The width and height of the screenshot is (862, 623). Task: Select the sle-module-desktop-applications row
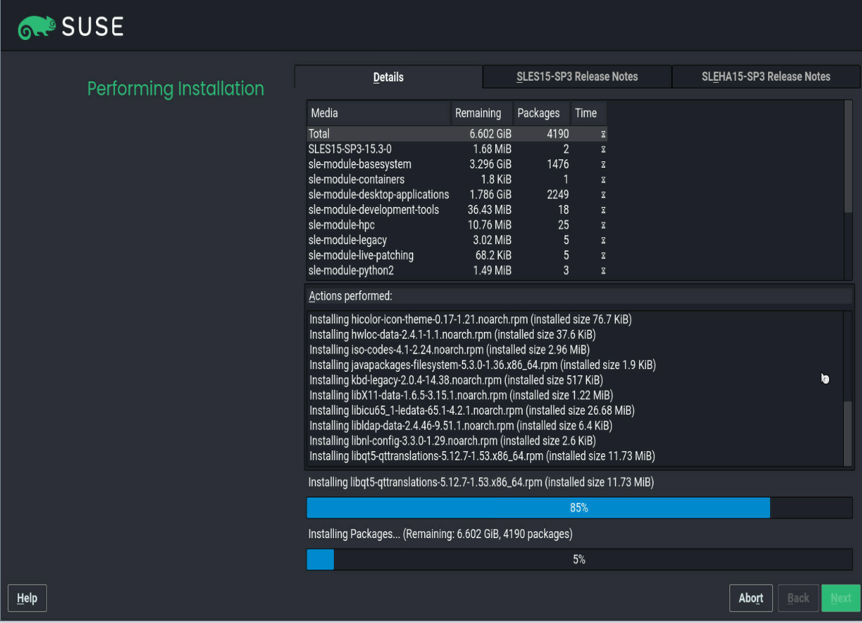[457, 194]
